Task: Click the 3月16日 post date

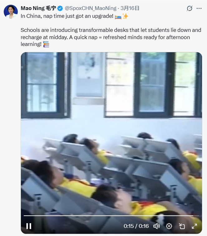Action: click(130, 8)
